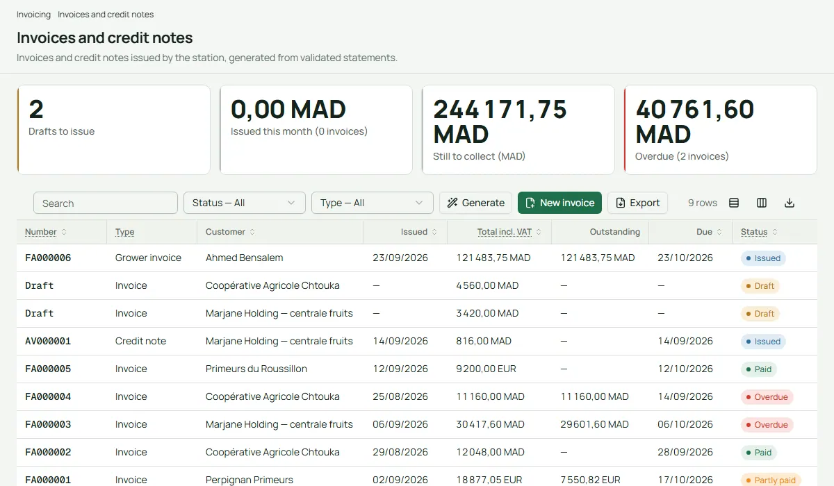Image resolution: width=834 pixels, height=486 pixels.
Task: Open invoice FA000005
Action: tap(48, 369)
